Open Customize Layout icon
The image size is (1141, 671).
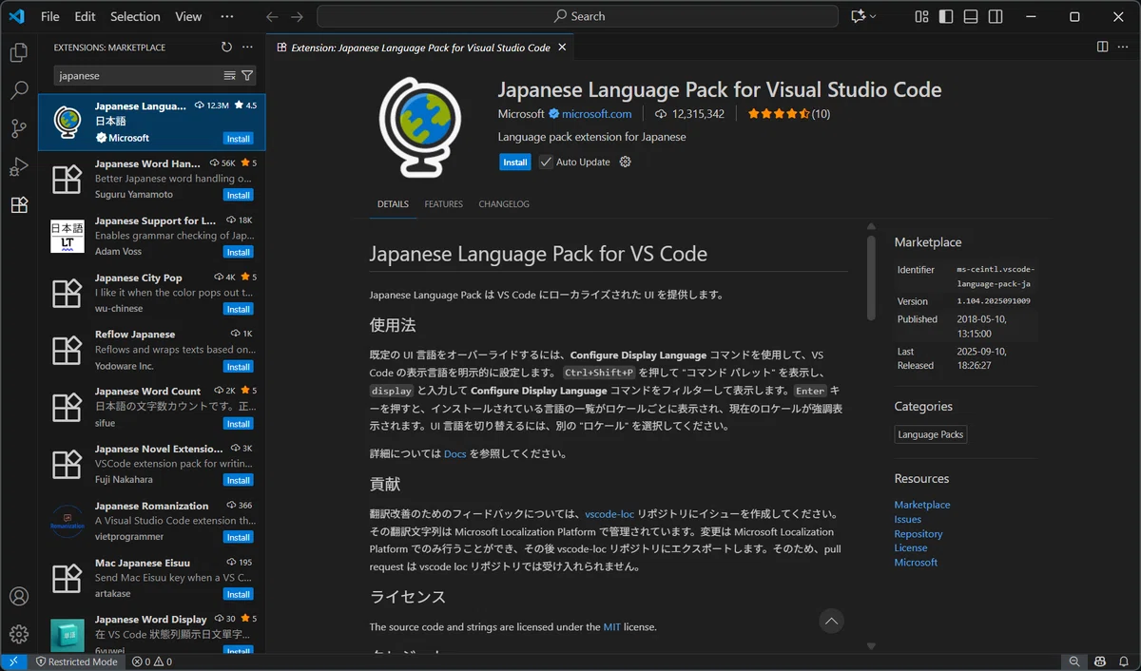[921, 16]
